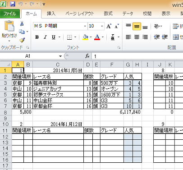Switch to the 表示 (View) tab
183x170 pixels.
point(166,14)
